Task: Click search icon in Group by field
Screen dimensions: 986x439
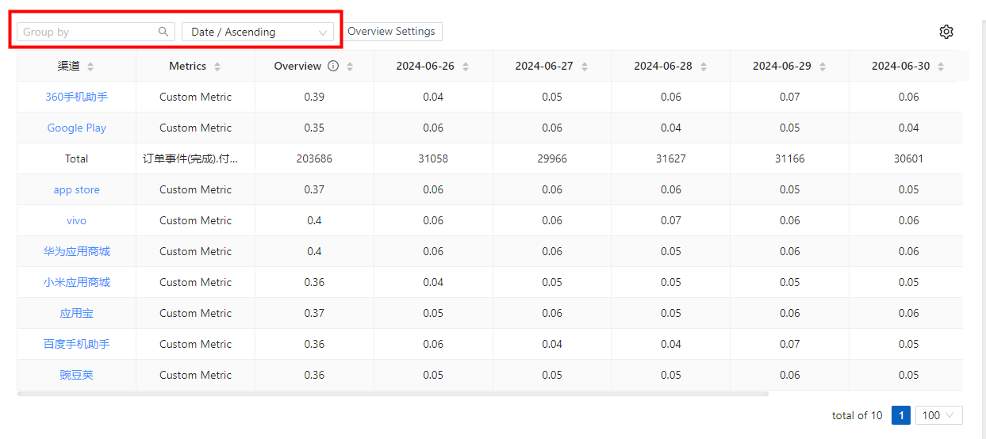Action: 163,32
